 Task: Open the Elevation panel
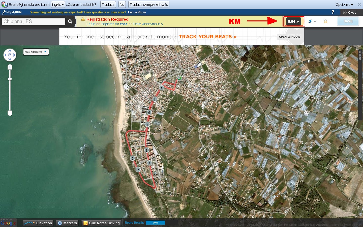coord(38,223)
